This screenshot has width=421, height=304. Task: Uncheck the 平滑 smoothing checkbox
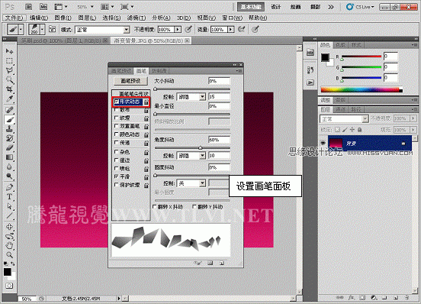point(116,176)
